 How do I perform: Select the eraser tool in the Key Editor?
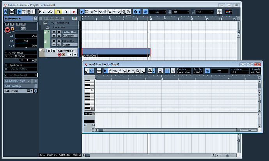click(x=115, y=71)
